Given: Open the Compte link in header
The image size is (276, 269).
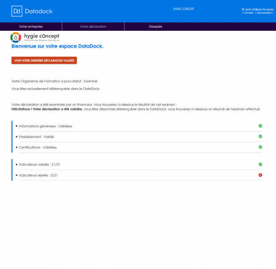Looking at the screenshot, I should pyautogui.click(x=248, y=13).
